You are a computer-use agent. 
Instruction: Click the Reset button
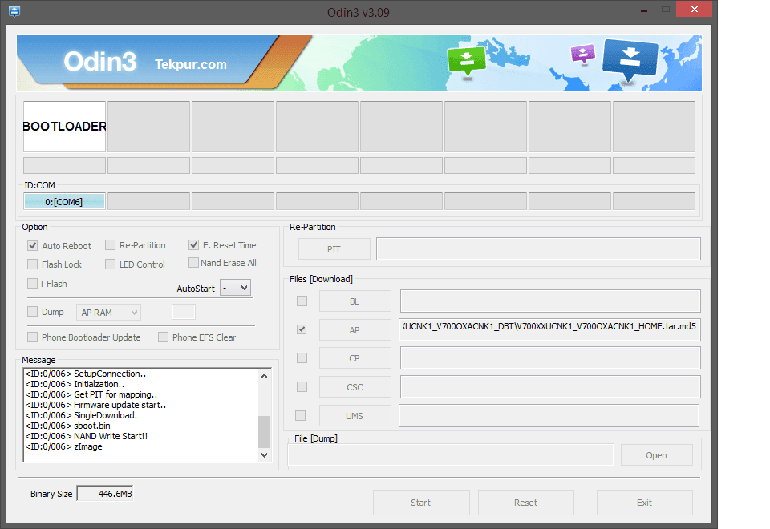point(526,503)
